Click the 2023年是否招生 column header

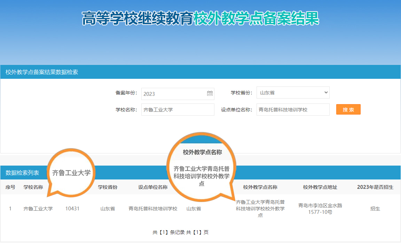(375, 187)
